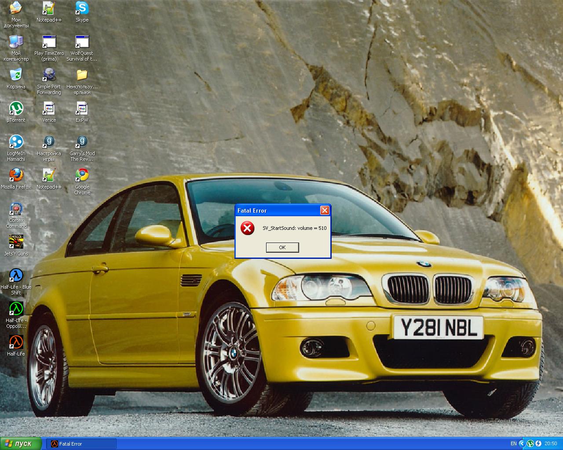563x450 pixels.
Task: Select the Play TimeZero (prima) shortcut
Action: tap(49, 48)
